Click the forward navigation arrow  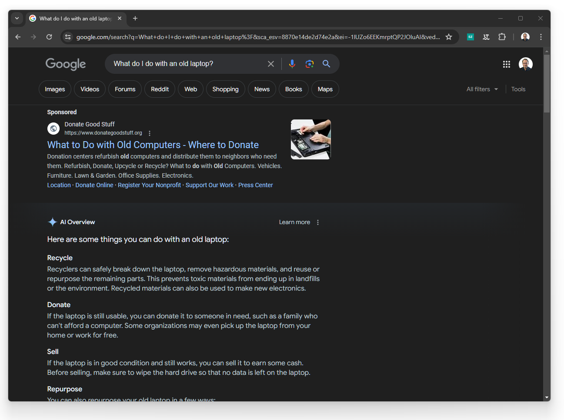coord(33,37)
